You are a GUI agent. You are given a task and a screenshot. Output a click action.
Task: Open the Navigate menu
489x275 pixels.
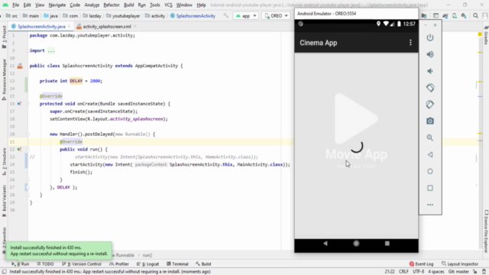(57, 5)
